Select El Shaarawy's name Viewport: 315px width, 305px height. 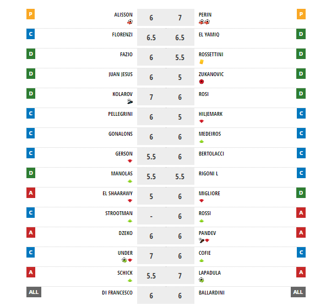tap(117, 194)
